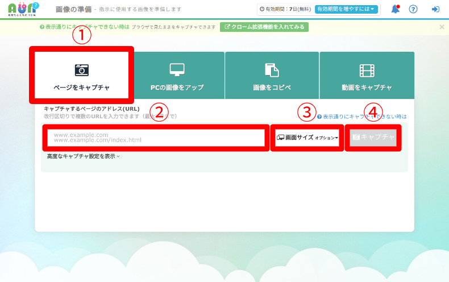
Task: Open the notifications bell icon
Action: (396, 9)
